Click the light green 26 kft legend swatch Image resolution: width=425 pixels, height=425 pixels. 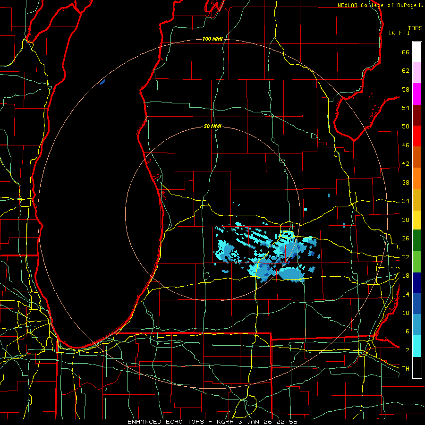point(417,262)
